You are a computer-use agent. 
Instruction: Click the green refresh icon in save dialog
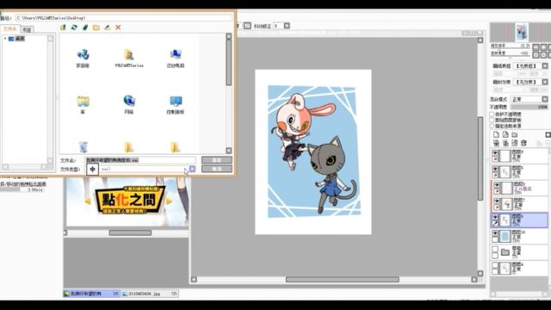tap(74, 27)
